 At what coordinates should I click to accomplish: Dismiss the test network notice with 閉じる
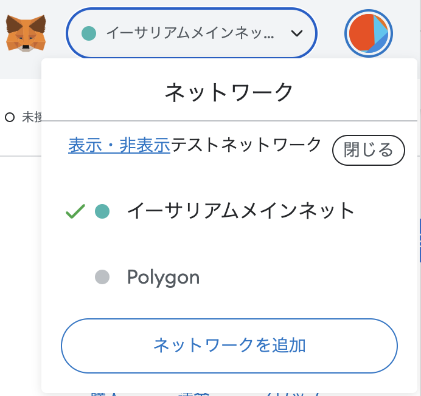[x=369, y=150]
